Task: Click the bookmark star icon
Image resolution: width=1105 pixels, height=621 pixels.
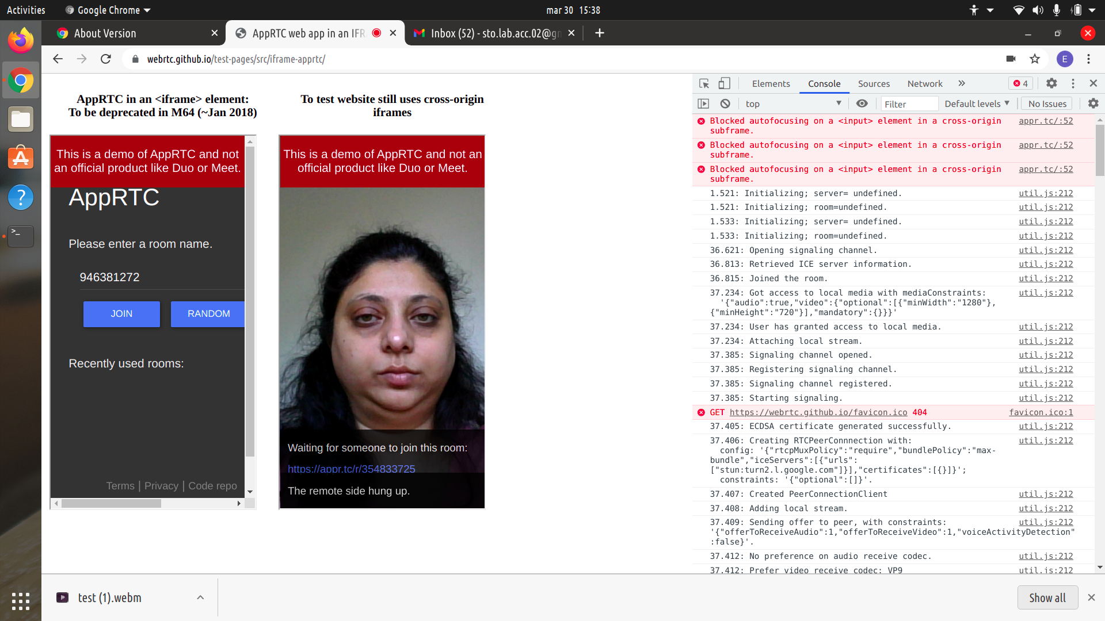Action: coord(1035,59)
